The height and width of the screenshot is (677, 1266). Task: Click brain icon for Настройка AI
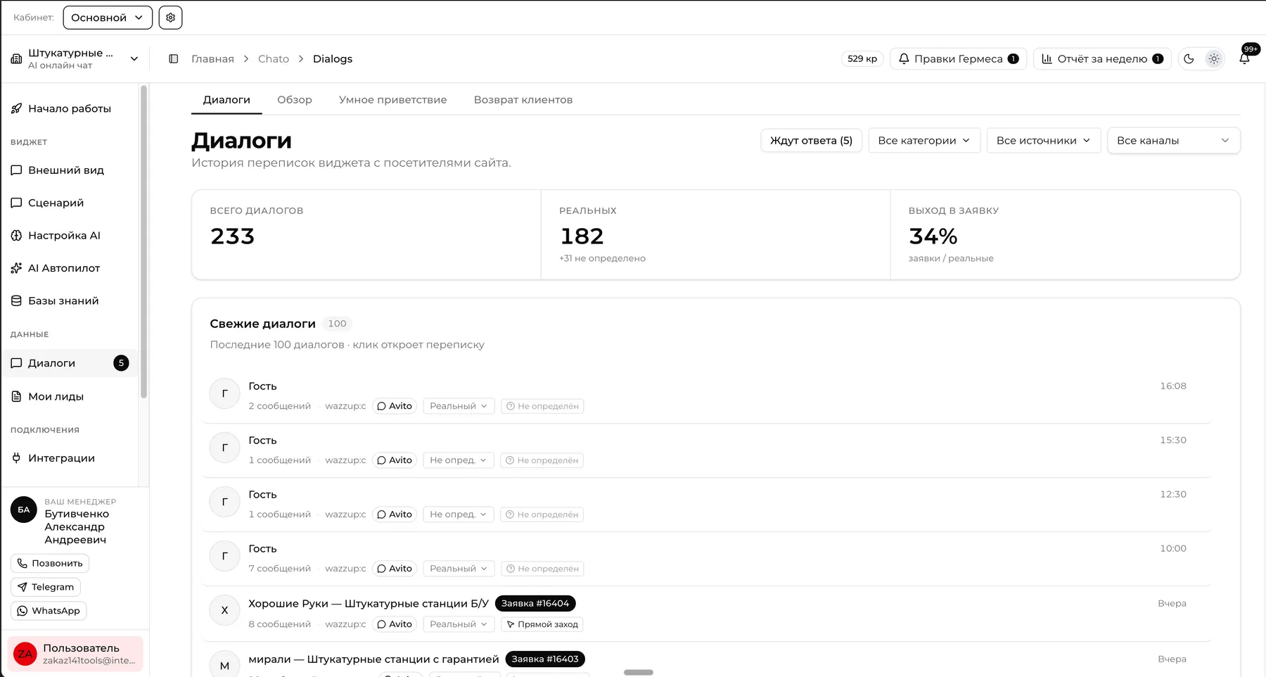pos(16,236)
